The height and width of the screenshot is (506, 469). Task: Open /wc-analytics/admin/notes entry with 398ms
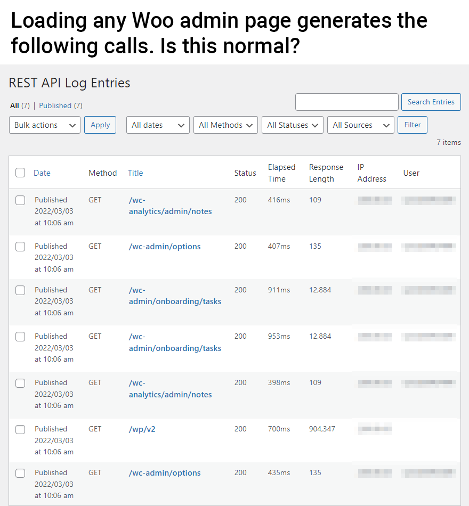pyautogui.click(x=170, y=389)
